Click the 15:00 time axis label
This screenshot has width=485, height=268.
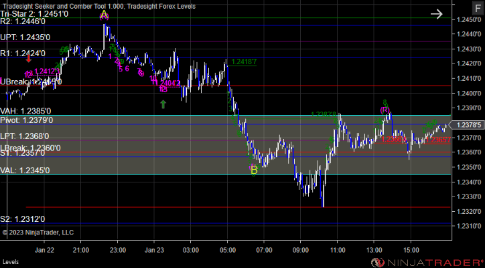click(411, 250)
